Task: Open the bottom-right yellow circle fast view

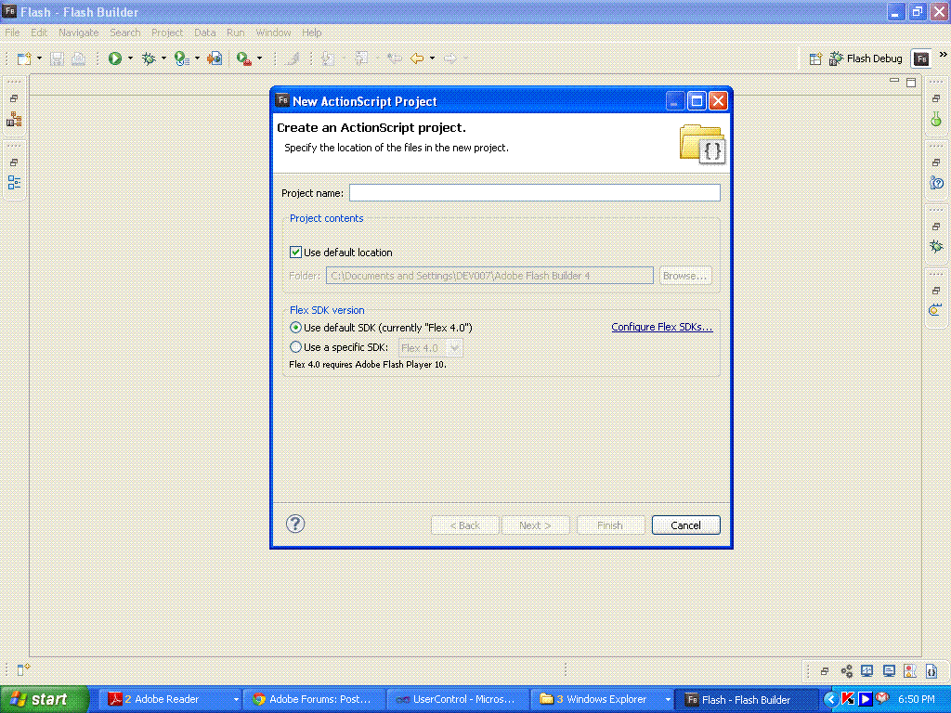Action: tap(935, 310)
